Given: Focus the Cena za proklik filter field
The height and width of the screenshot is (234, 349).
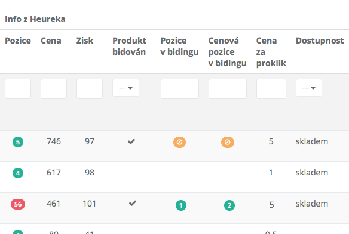Looking at the screenshot, I should pos(271,89).
